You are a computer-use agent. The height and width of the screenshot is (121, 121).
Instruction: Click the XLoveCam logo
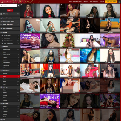(6, 2)
